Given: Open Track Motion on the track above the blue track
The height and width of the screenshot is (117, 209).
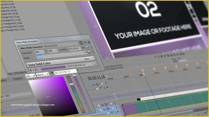Looking at the screenshot, I should 99,106.
